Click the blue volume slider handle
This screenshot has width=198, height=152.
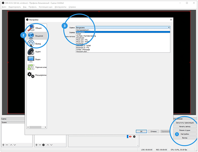[128, 137]
